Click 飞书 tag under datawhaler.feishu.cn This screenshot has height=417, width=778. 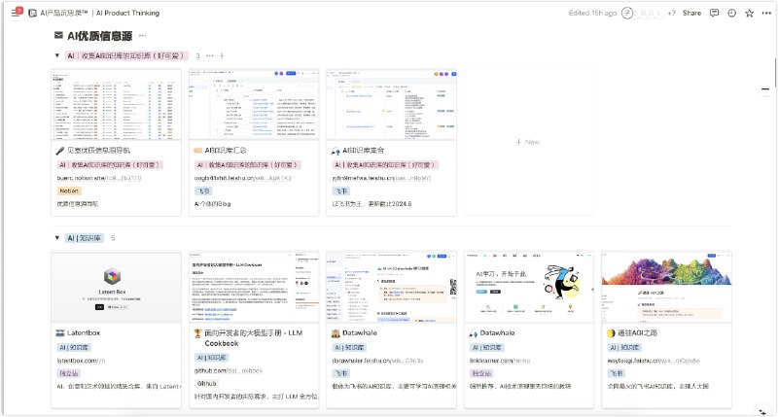pyautogui.click(x=341, y=373)
